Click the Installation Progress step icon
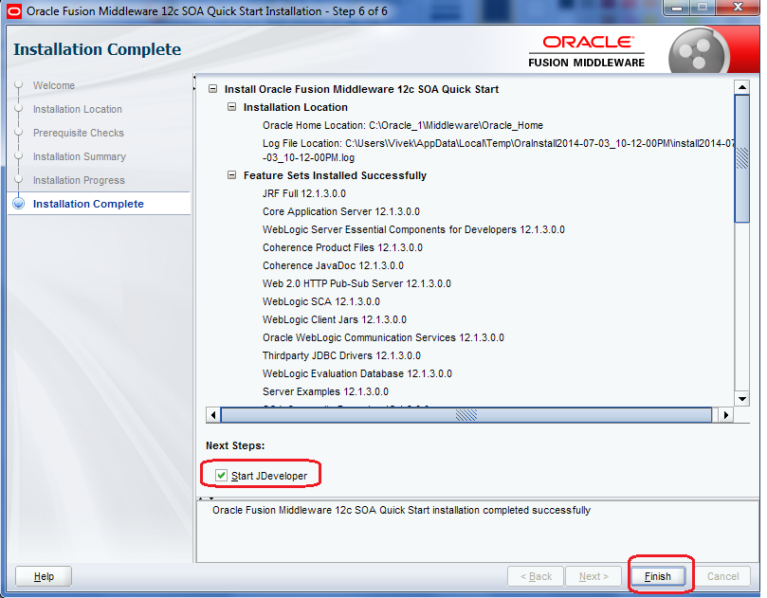767x598 pixels. coord(21,180)
